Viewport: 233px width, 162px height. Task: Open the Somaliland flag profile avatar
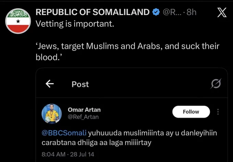tap(18, 21)
